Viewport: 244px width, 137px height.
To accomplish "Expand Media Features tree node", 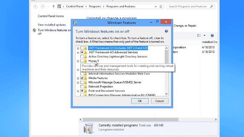I will point(78,78).
